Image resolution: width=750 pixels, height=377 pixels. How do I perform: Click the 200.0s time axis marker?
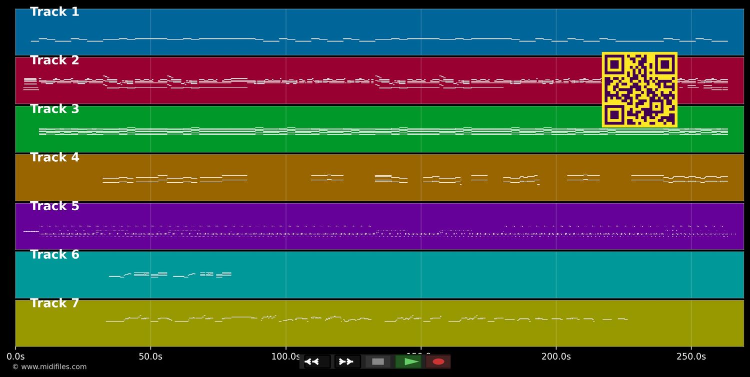point(556,357)
